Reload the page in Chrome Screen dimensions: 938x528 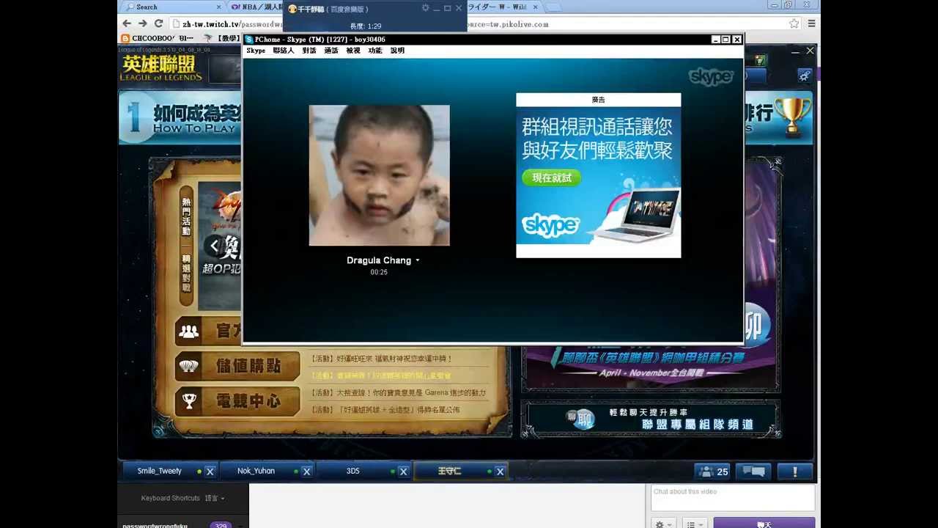click(158, 23)
